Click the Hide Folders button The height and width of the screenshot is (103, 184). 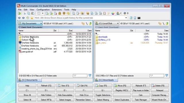(x=46, y=95)
